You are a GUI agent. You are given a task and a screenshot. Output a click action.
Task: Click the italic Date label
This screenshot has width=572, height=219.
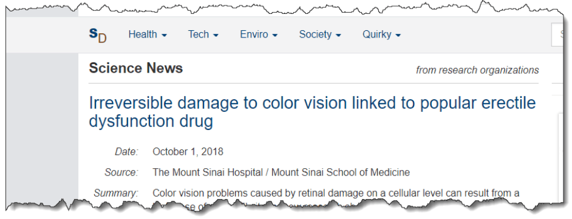(x=126, y=151)
